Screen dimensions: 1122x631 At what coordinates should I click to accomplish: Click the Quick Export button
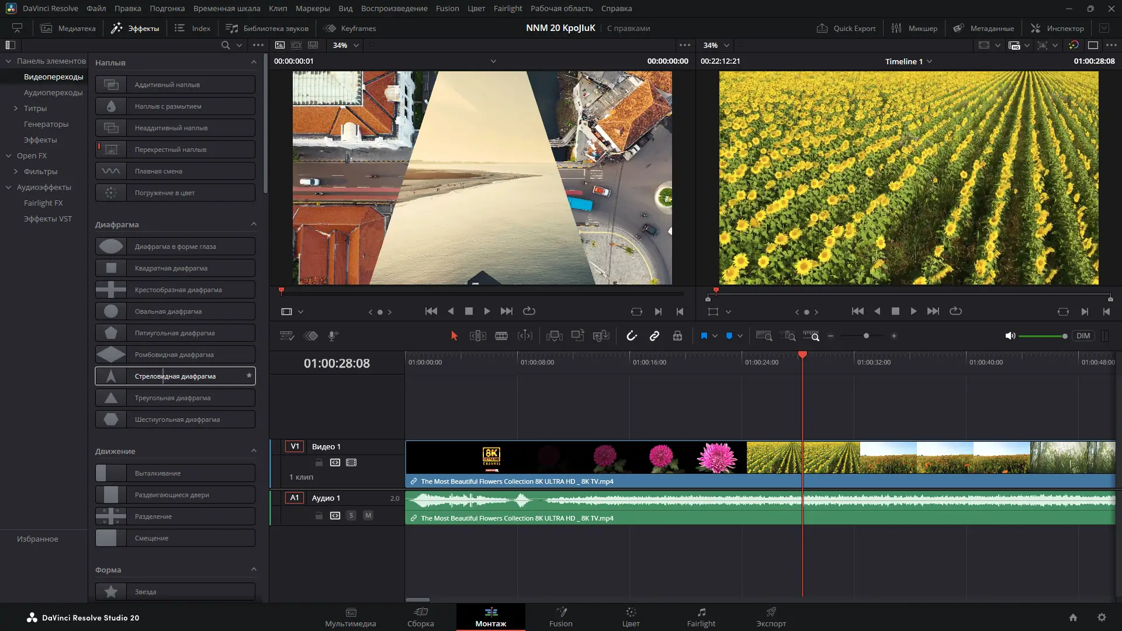846,28
